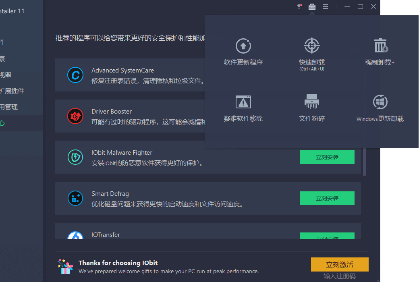Click the Advanced SystemCare title text
This screenshot has height=282, width=419.
coord(122,70)
